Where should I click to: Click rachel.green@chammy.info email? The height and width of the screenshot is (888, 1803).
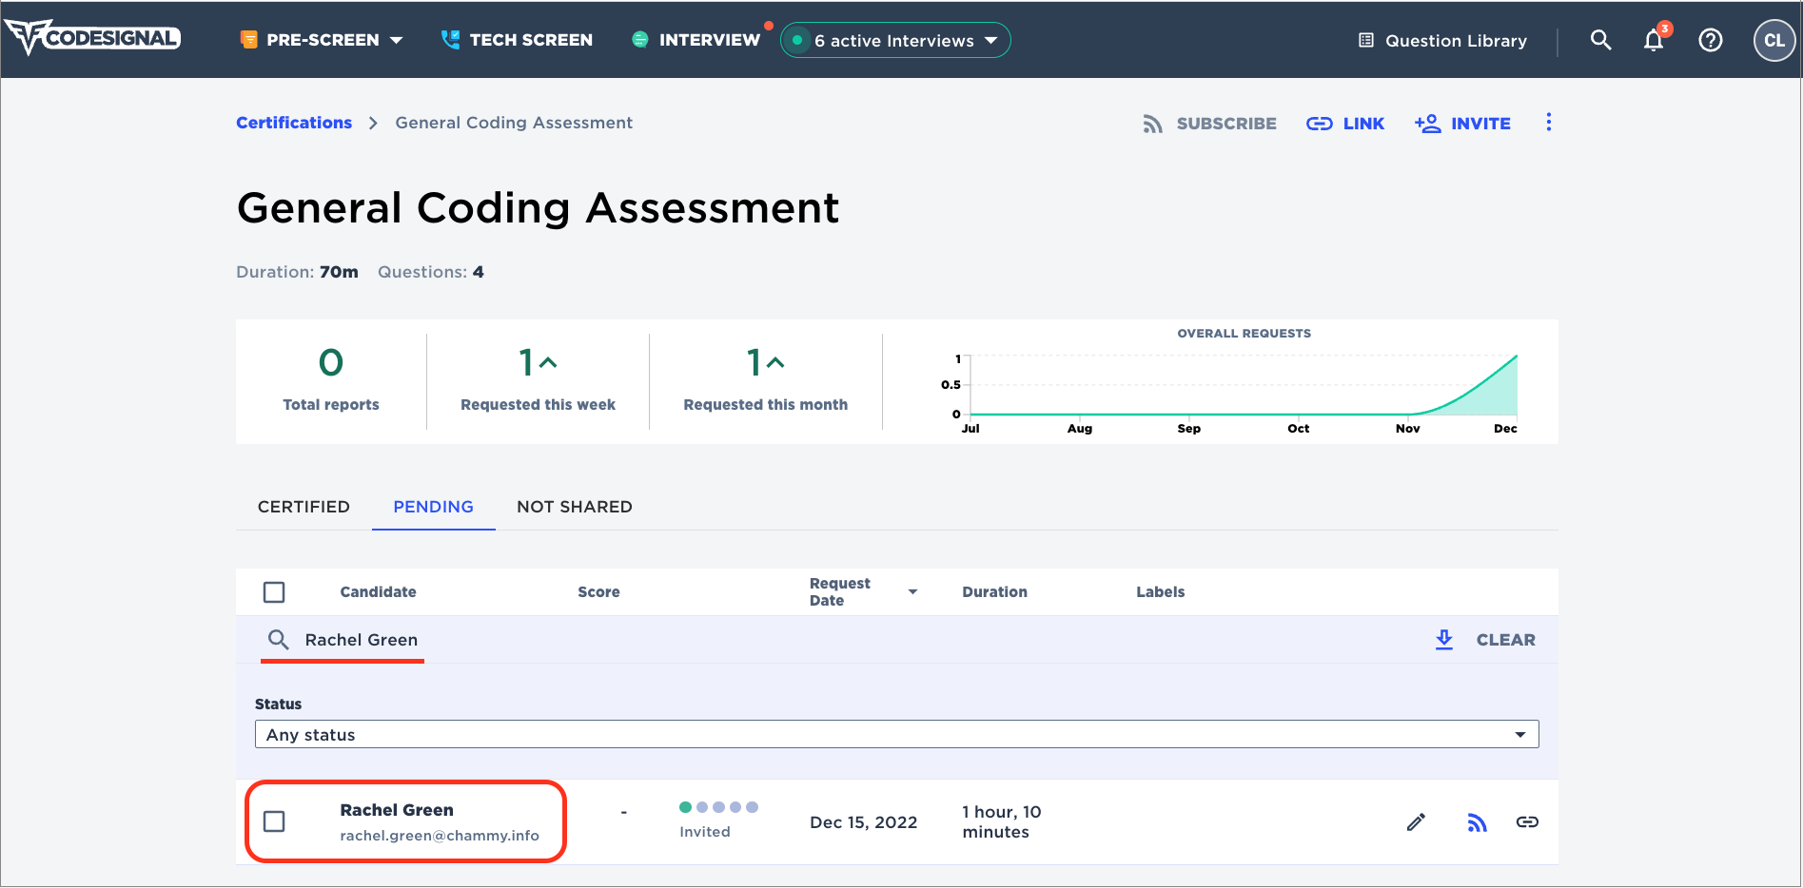[x=440, y=836]
